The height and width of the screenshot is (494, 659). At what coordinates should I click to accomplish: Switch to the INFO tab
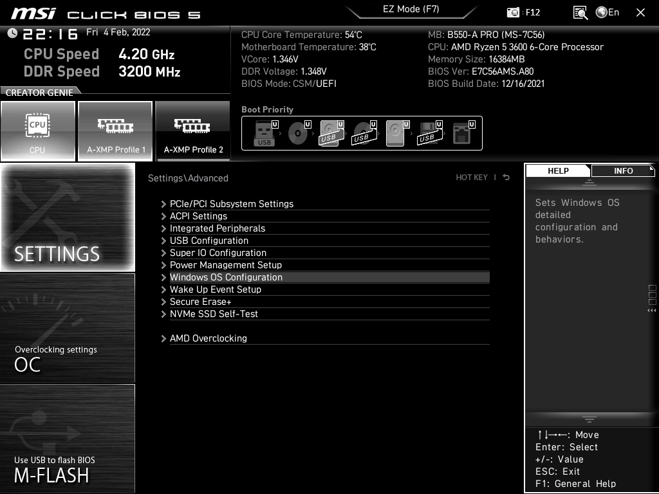coord(623,170)
